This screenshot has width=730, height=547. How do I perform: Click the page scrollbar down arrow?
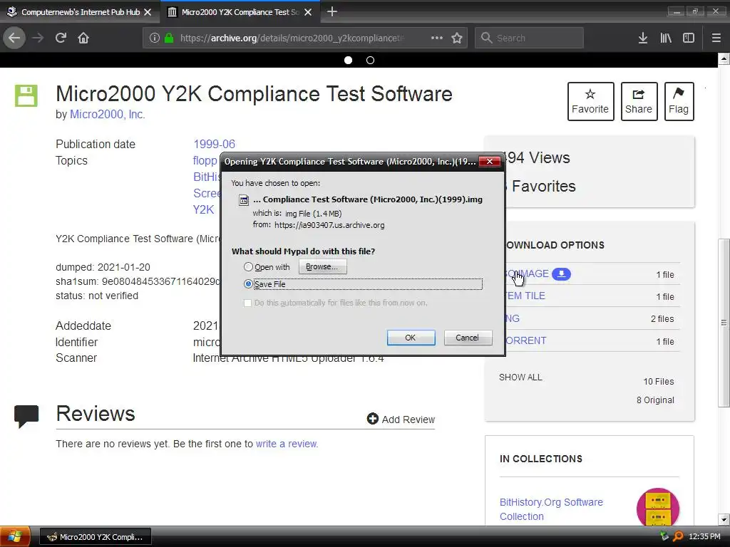coord(724,519)
